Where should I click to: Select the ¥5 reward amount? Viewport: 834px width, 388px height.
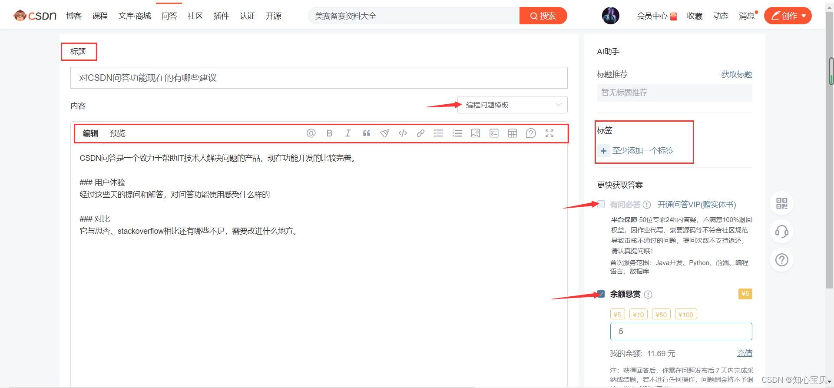(x=617, y=315)
